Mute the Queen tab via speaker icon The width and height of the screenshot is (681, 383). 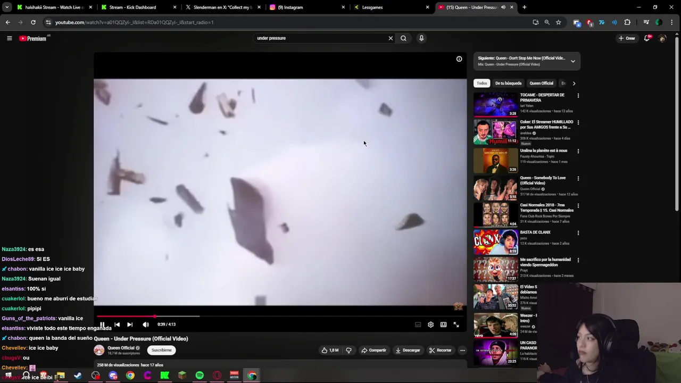point(503,7)
